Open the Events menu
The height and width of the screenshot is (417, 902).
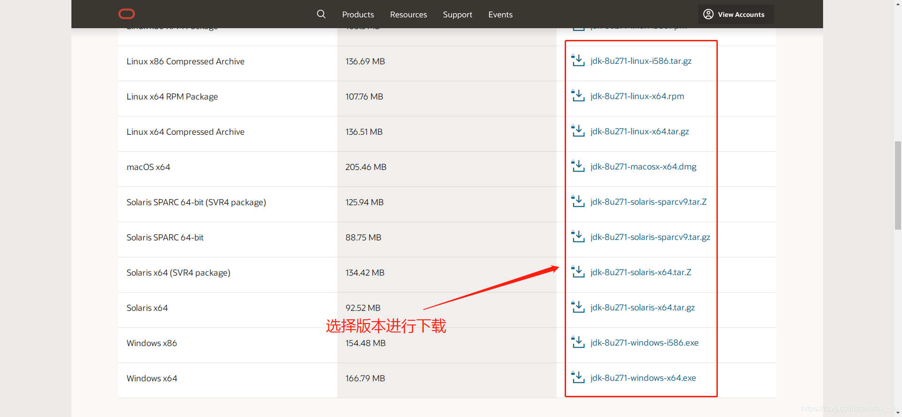point(500,15)
